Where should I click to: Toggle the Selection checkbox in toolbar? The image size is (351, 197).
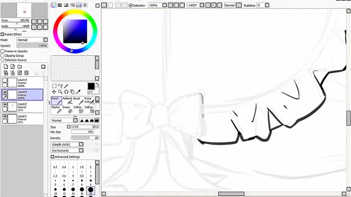(131, 5)
